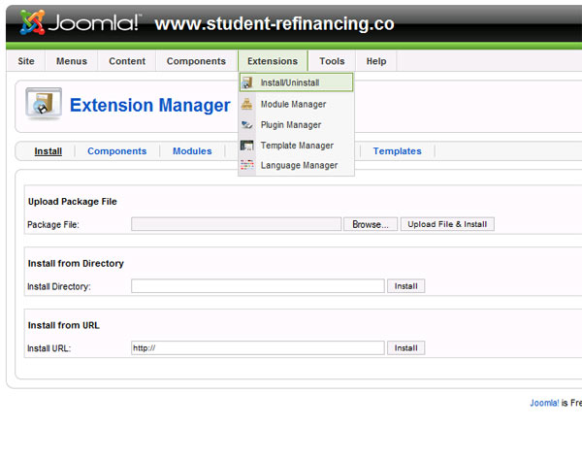Click Install button beside Install Directory field

point(406,286)
